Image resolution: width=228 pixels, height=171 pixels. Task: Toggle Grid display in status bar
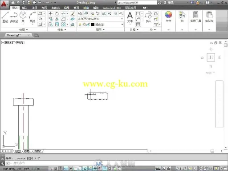click(x=60, y=168)
